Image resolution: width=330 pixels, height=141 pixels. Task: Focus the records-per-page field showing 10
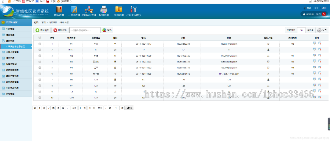pyautogui.click(x=301, y=30)
